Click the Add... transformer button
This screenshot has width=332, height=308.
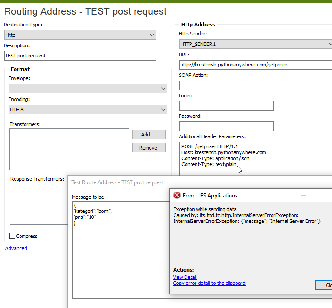pyautogui.click(x=149, y=135)
